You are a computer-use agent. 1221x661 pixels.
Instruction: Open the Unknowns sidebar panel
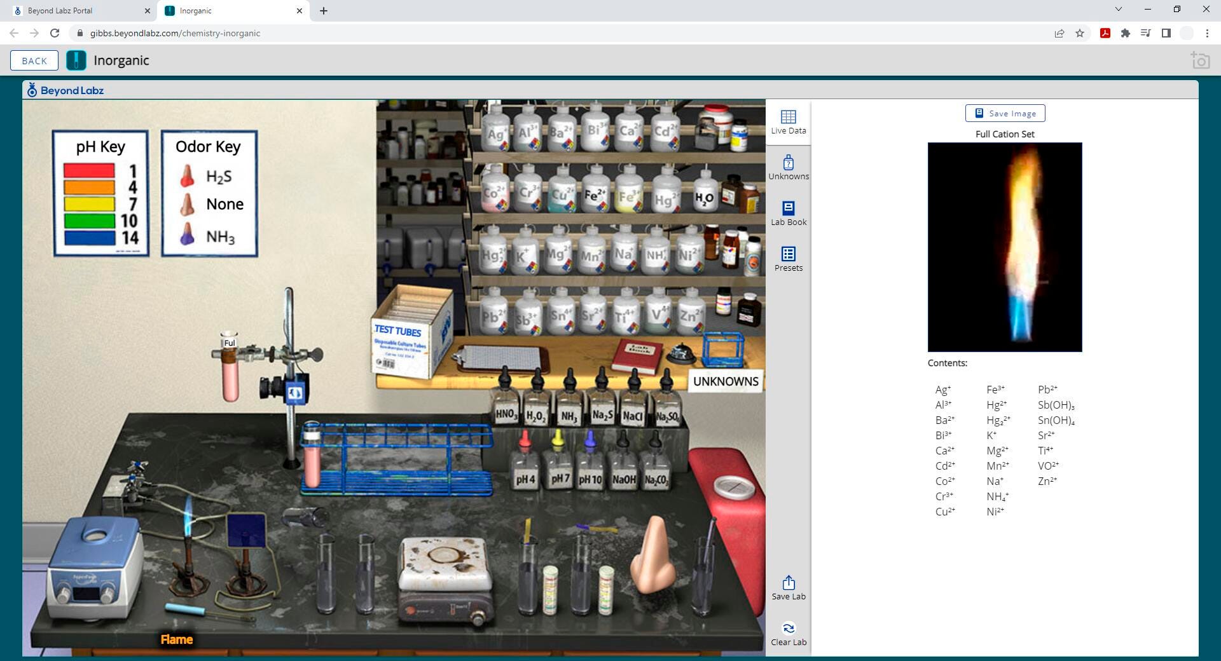coord(788,167)
